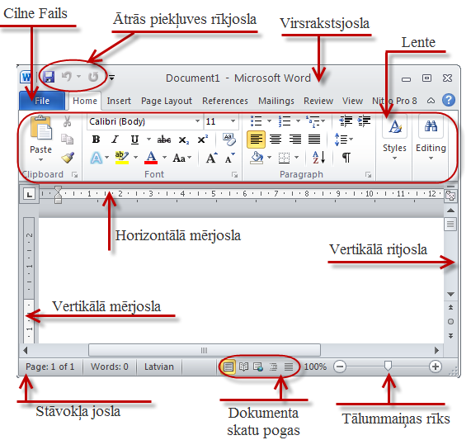Click the 100% zoom level button

pyautogui.click(x=315, y=367)
